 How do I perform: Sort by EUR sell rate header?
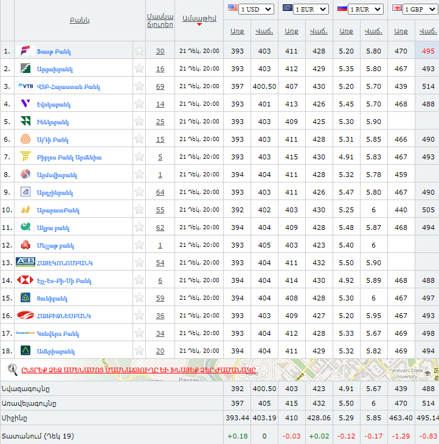319,31
